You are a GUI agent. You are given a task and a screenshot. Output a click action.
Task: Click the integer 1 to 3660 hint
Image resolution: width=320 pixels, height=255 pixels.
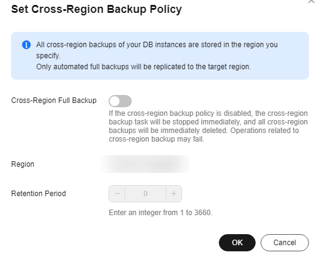[x=161, y=213]
